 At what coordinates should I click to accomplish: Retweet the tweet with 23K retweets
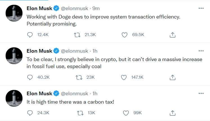tap(79, 77)
